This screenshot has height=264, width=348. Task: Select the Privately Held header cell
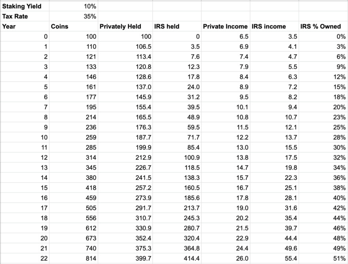125,26
